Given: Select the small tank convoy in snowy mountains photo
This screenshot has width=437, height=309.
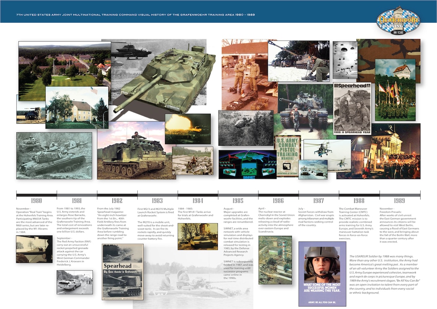Looking at the screenshot, I should tap(313, 170).
